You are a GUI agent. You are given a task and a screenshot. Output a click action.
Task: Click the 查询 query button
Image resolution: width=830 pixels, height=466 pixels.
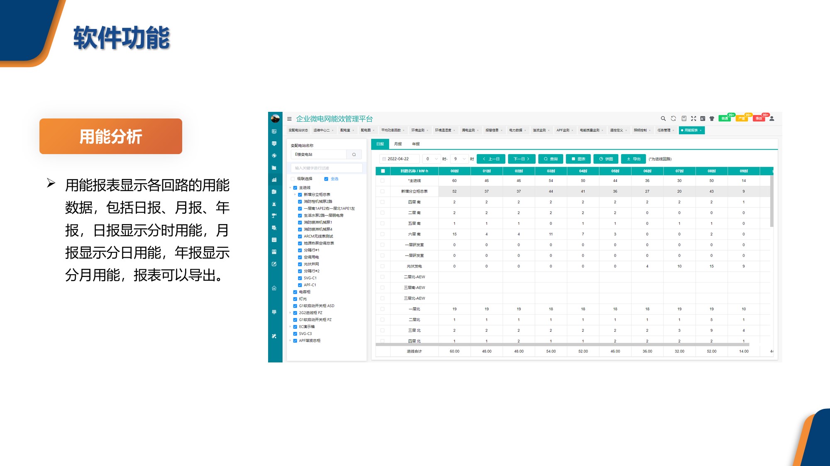tap(551, 159)
